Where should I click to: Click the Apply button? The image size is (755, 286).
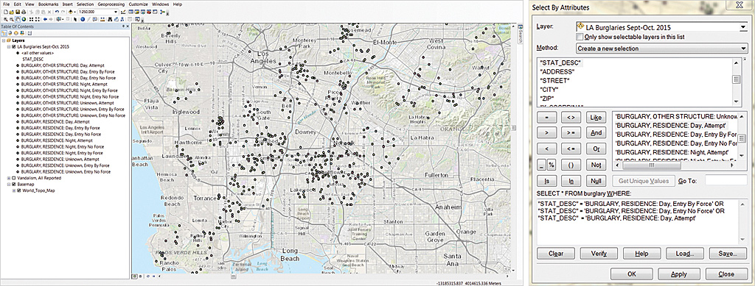coord(678,274)
